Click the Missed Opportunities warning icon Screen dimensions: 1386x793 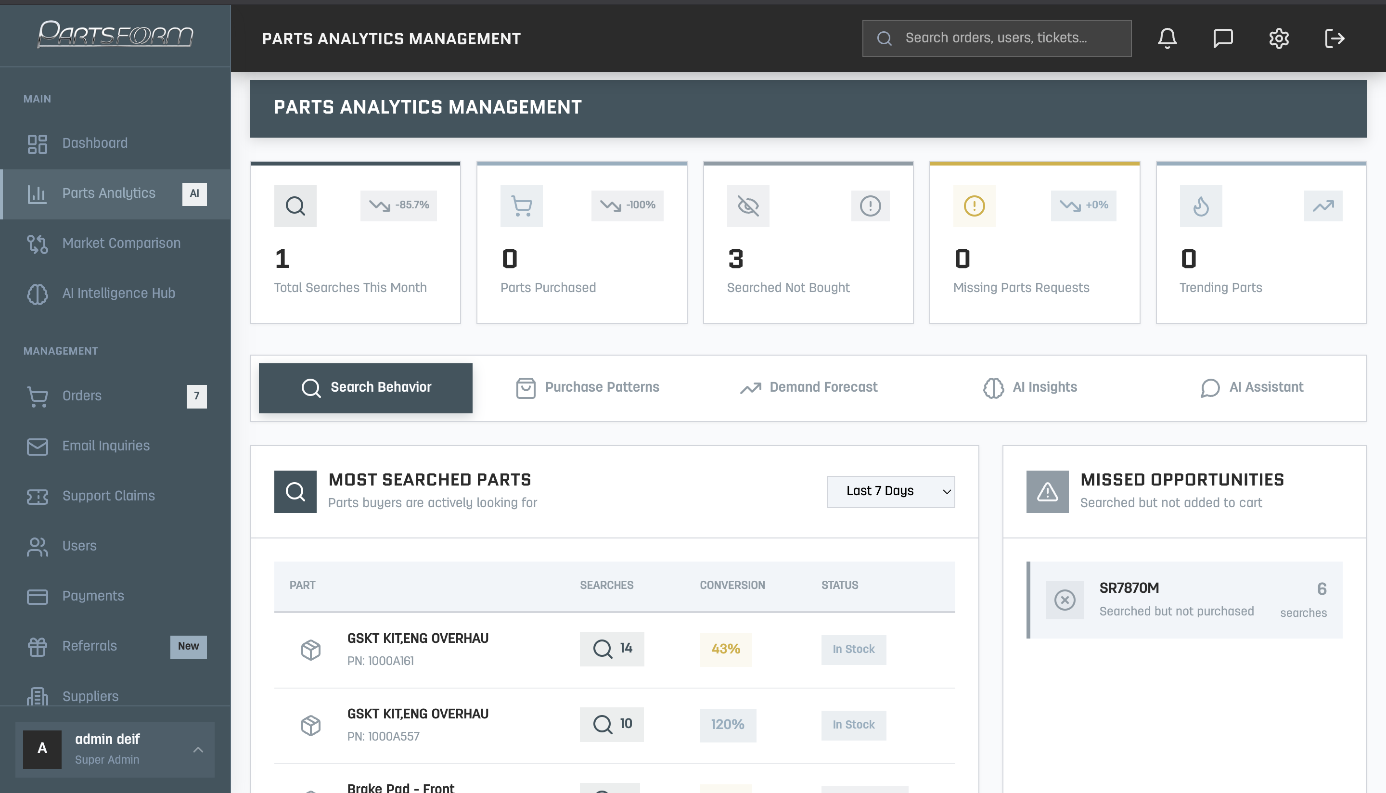pos(1047,492)
